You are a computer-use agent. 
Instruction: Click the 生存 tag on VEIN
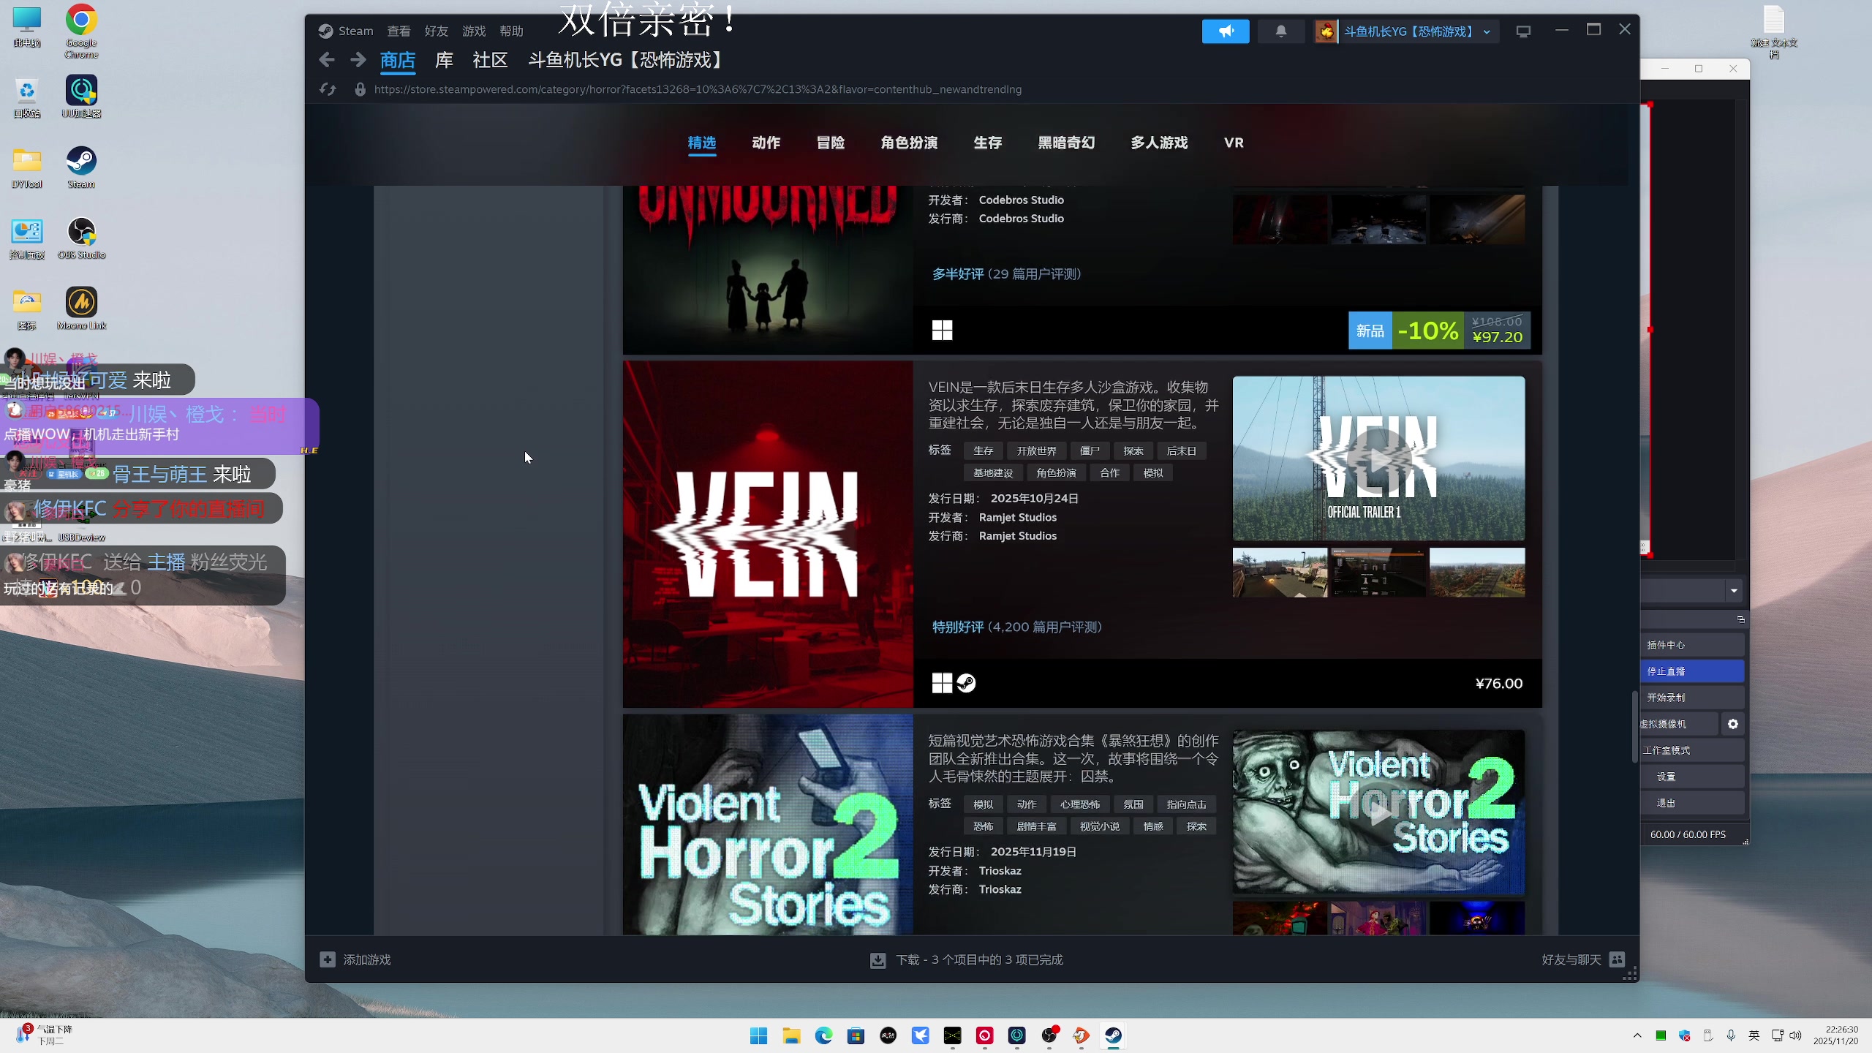tap(983, 451)
